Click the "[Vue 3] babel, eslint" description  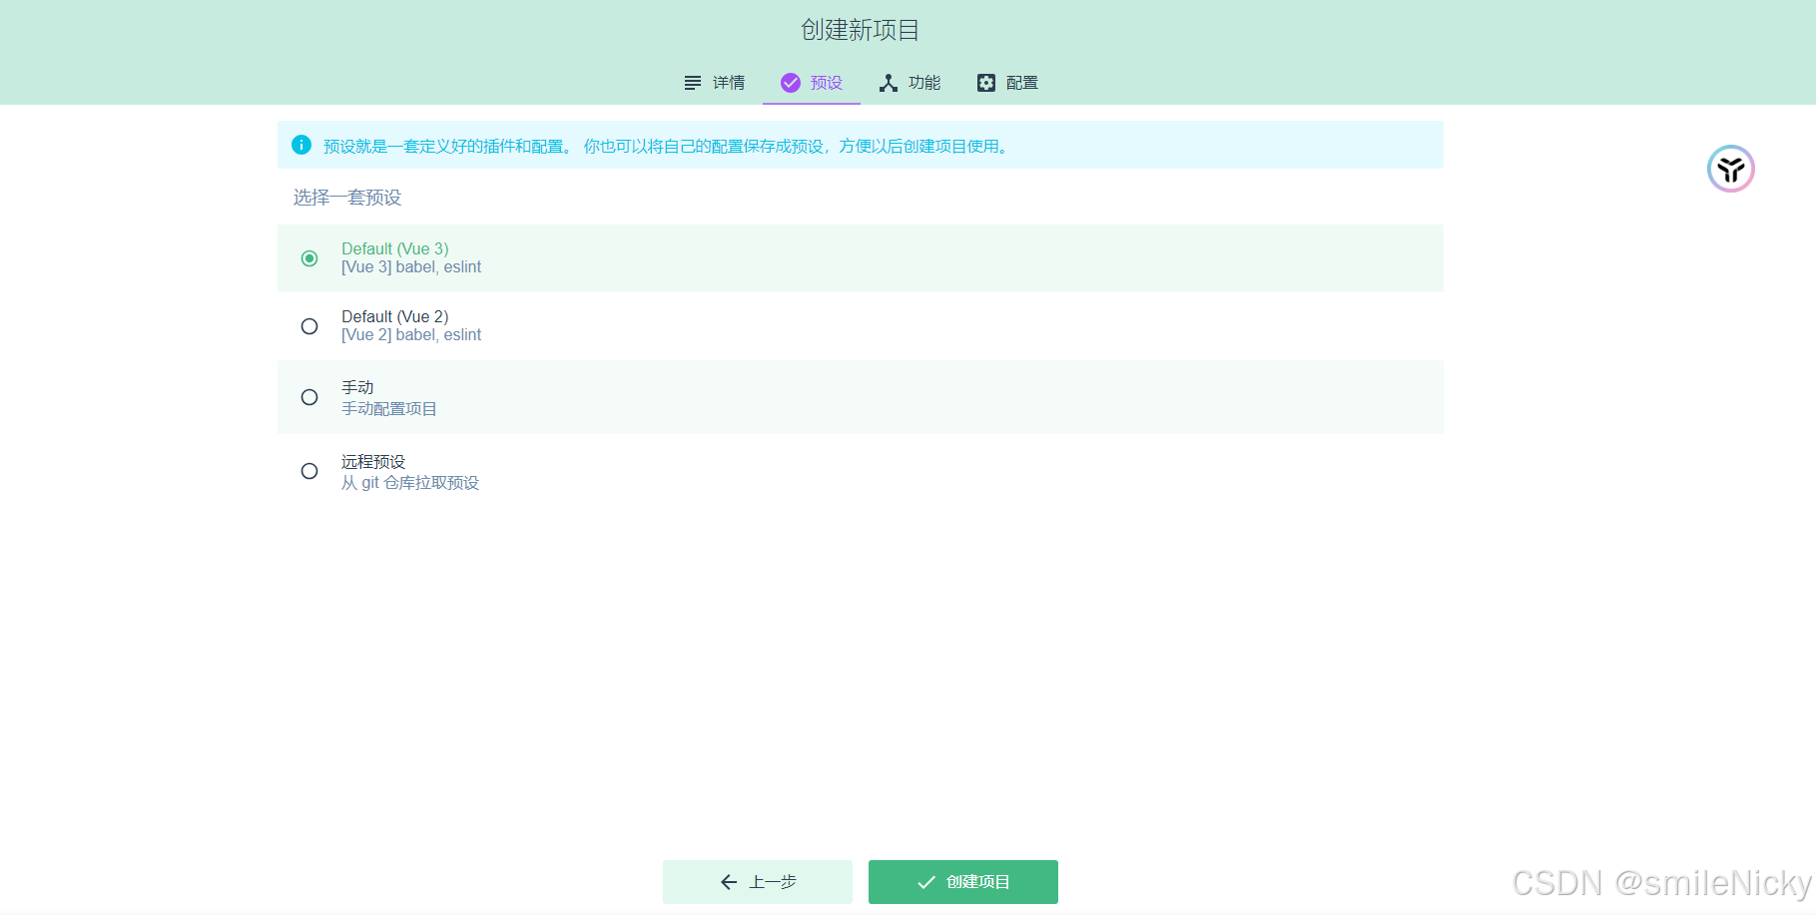coord(411,267)
